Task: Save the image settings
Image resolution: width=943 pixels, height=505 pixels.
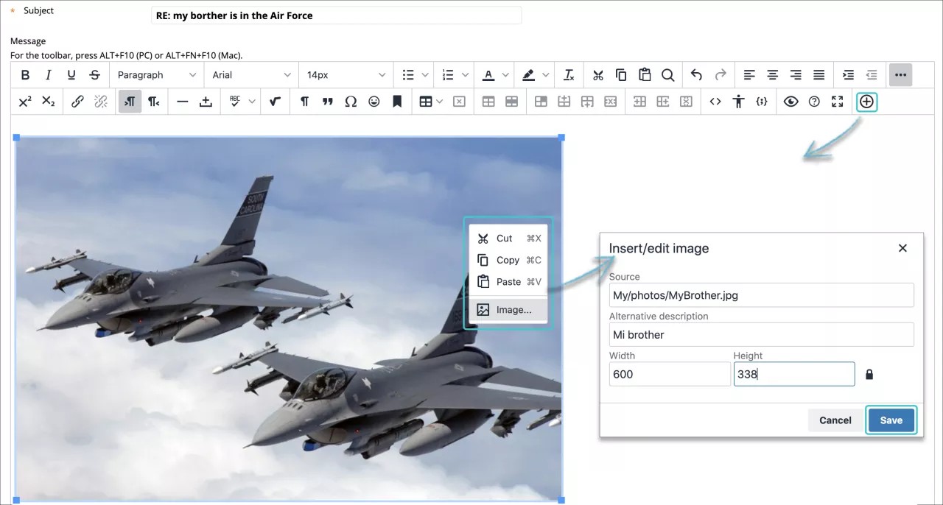Action: pos(891,420)
